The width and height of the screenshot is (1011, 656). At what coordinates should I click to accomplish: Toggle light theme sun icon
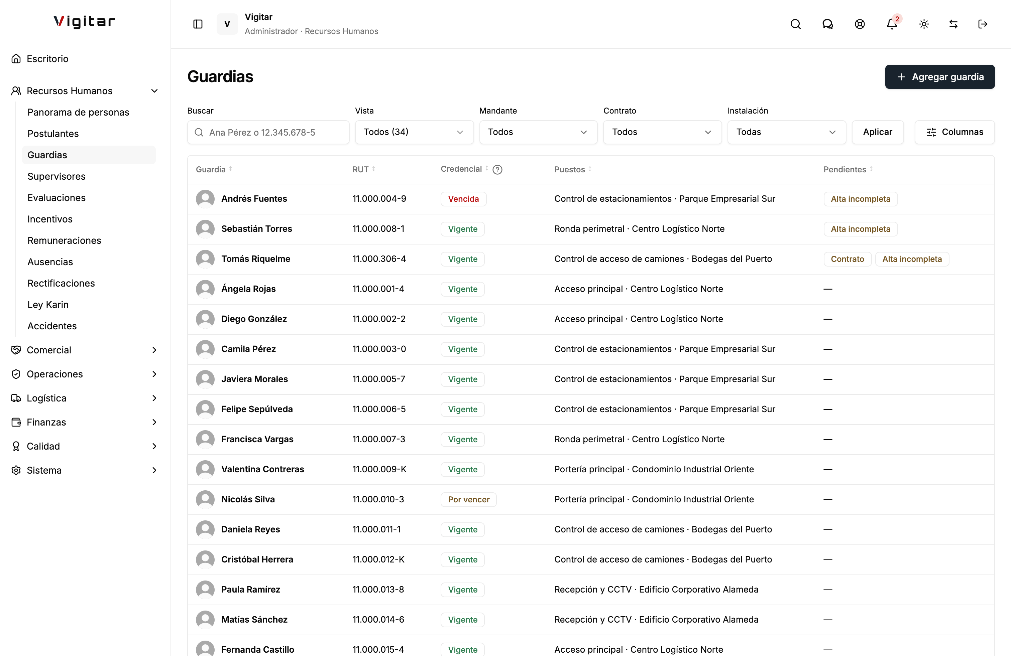(x=924, y=24)
